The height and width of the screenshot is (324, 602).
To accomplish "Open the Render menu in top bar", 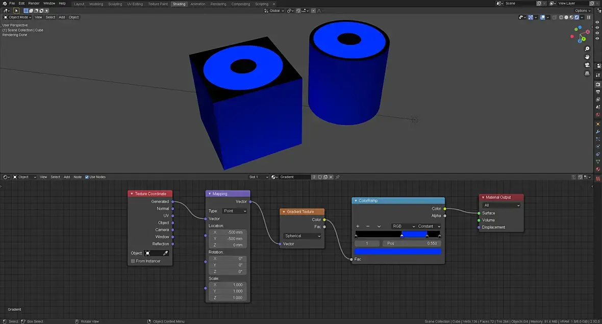I will click(34, 4).
